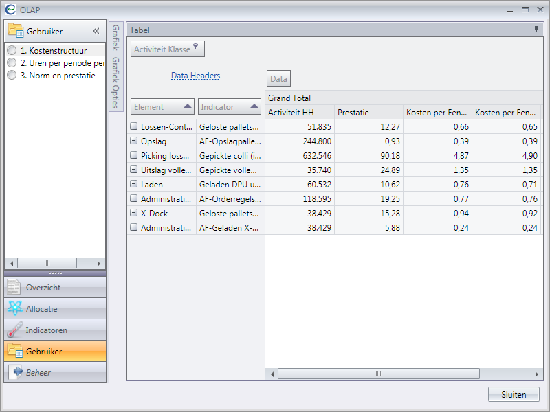Select 2. Uren per periode option
This screenshot has height=412, width=550.
tap(12, 63)
